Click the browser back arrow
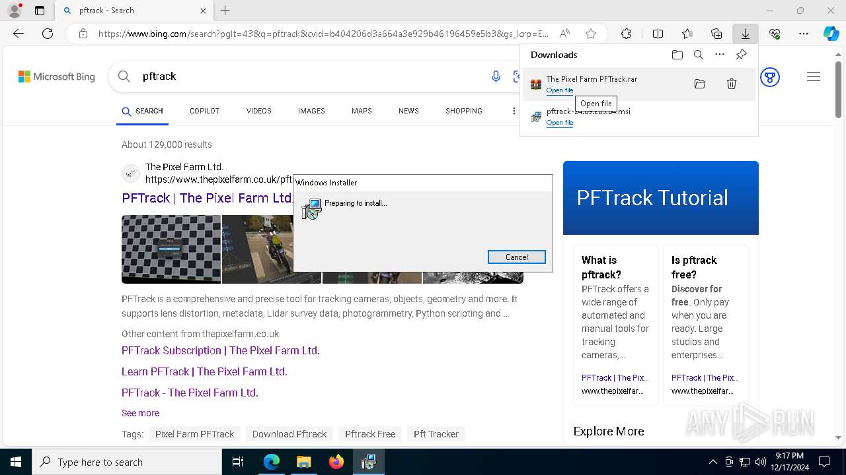 (19, 34)
